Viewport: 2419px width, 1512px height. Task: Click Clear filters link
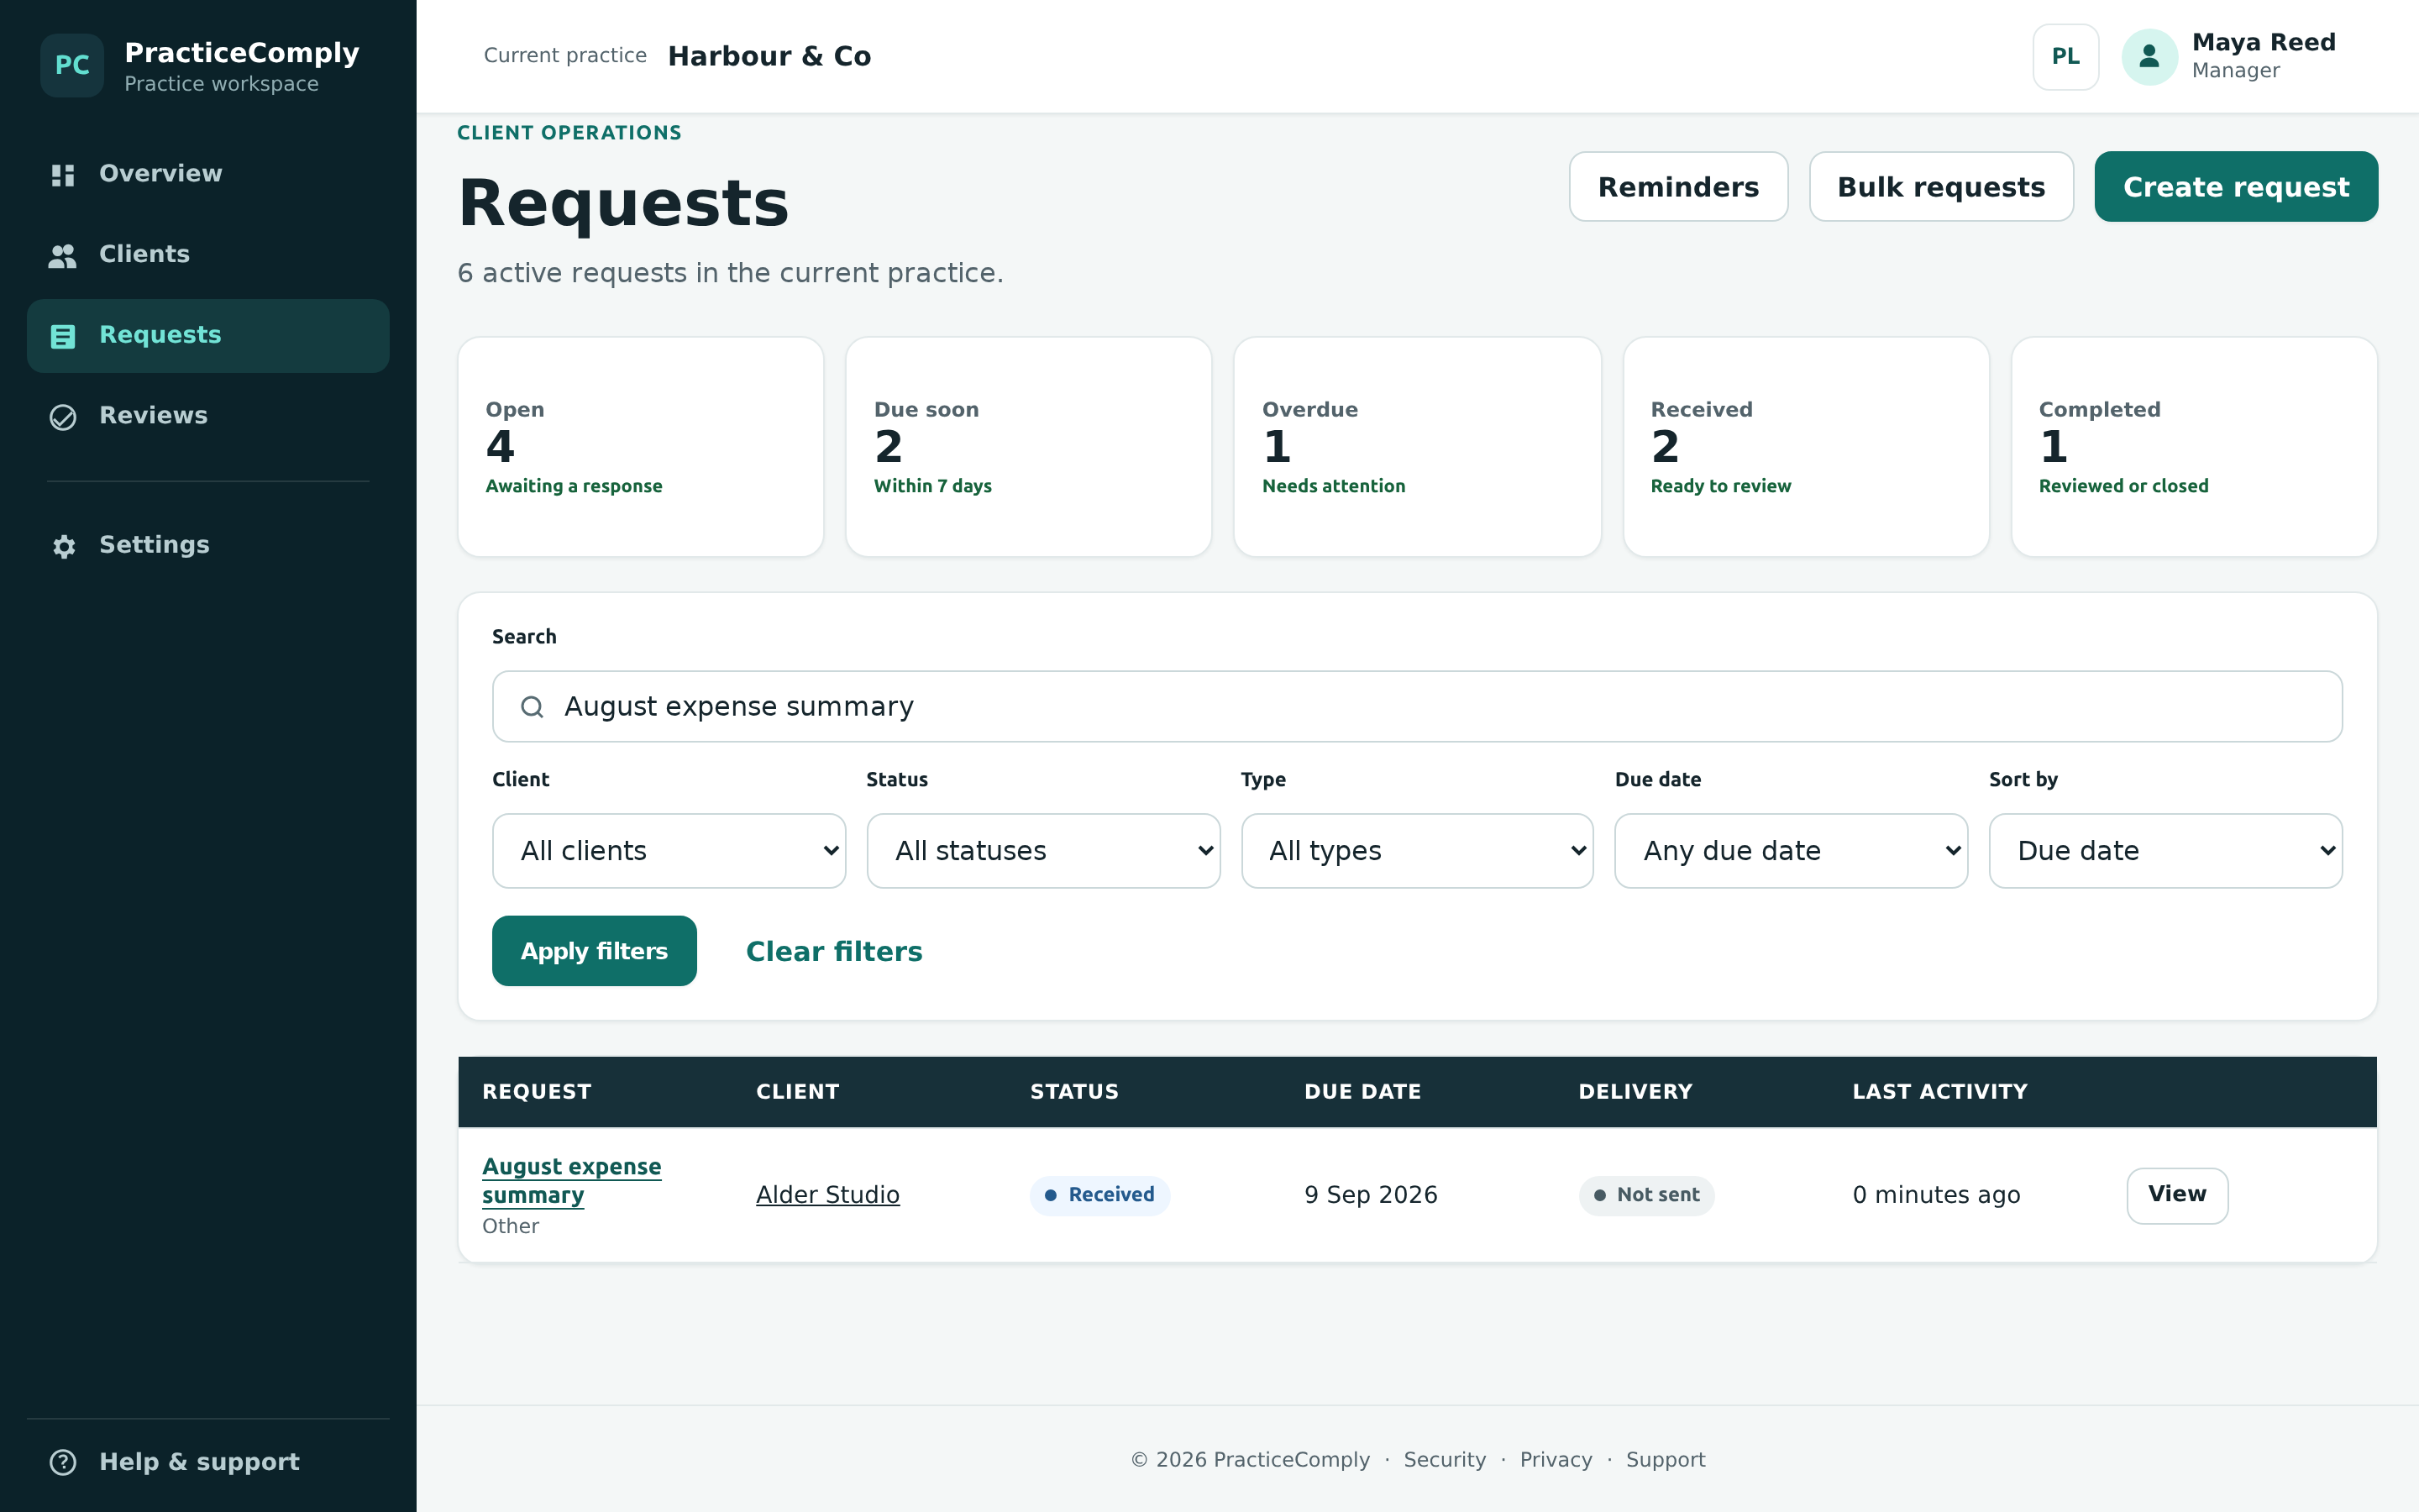834,951
